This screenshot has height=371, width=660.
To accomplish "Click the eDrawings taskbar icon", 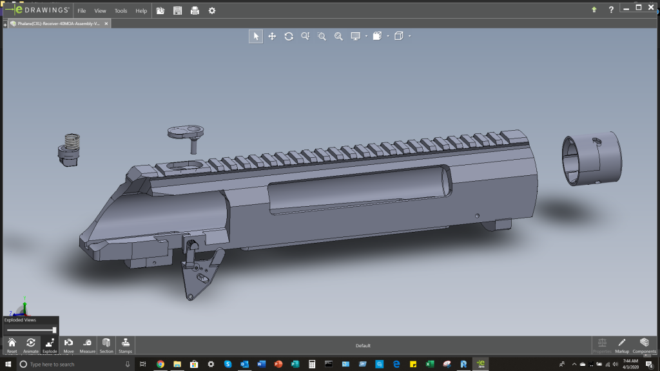I will point(480,364).
